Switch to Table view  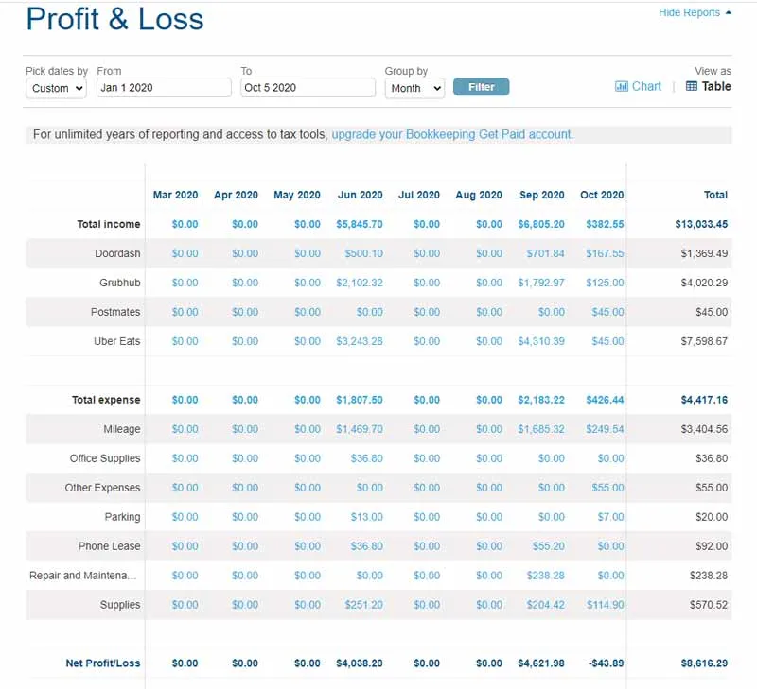716,86
